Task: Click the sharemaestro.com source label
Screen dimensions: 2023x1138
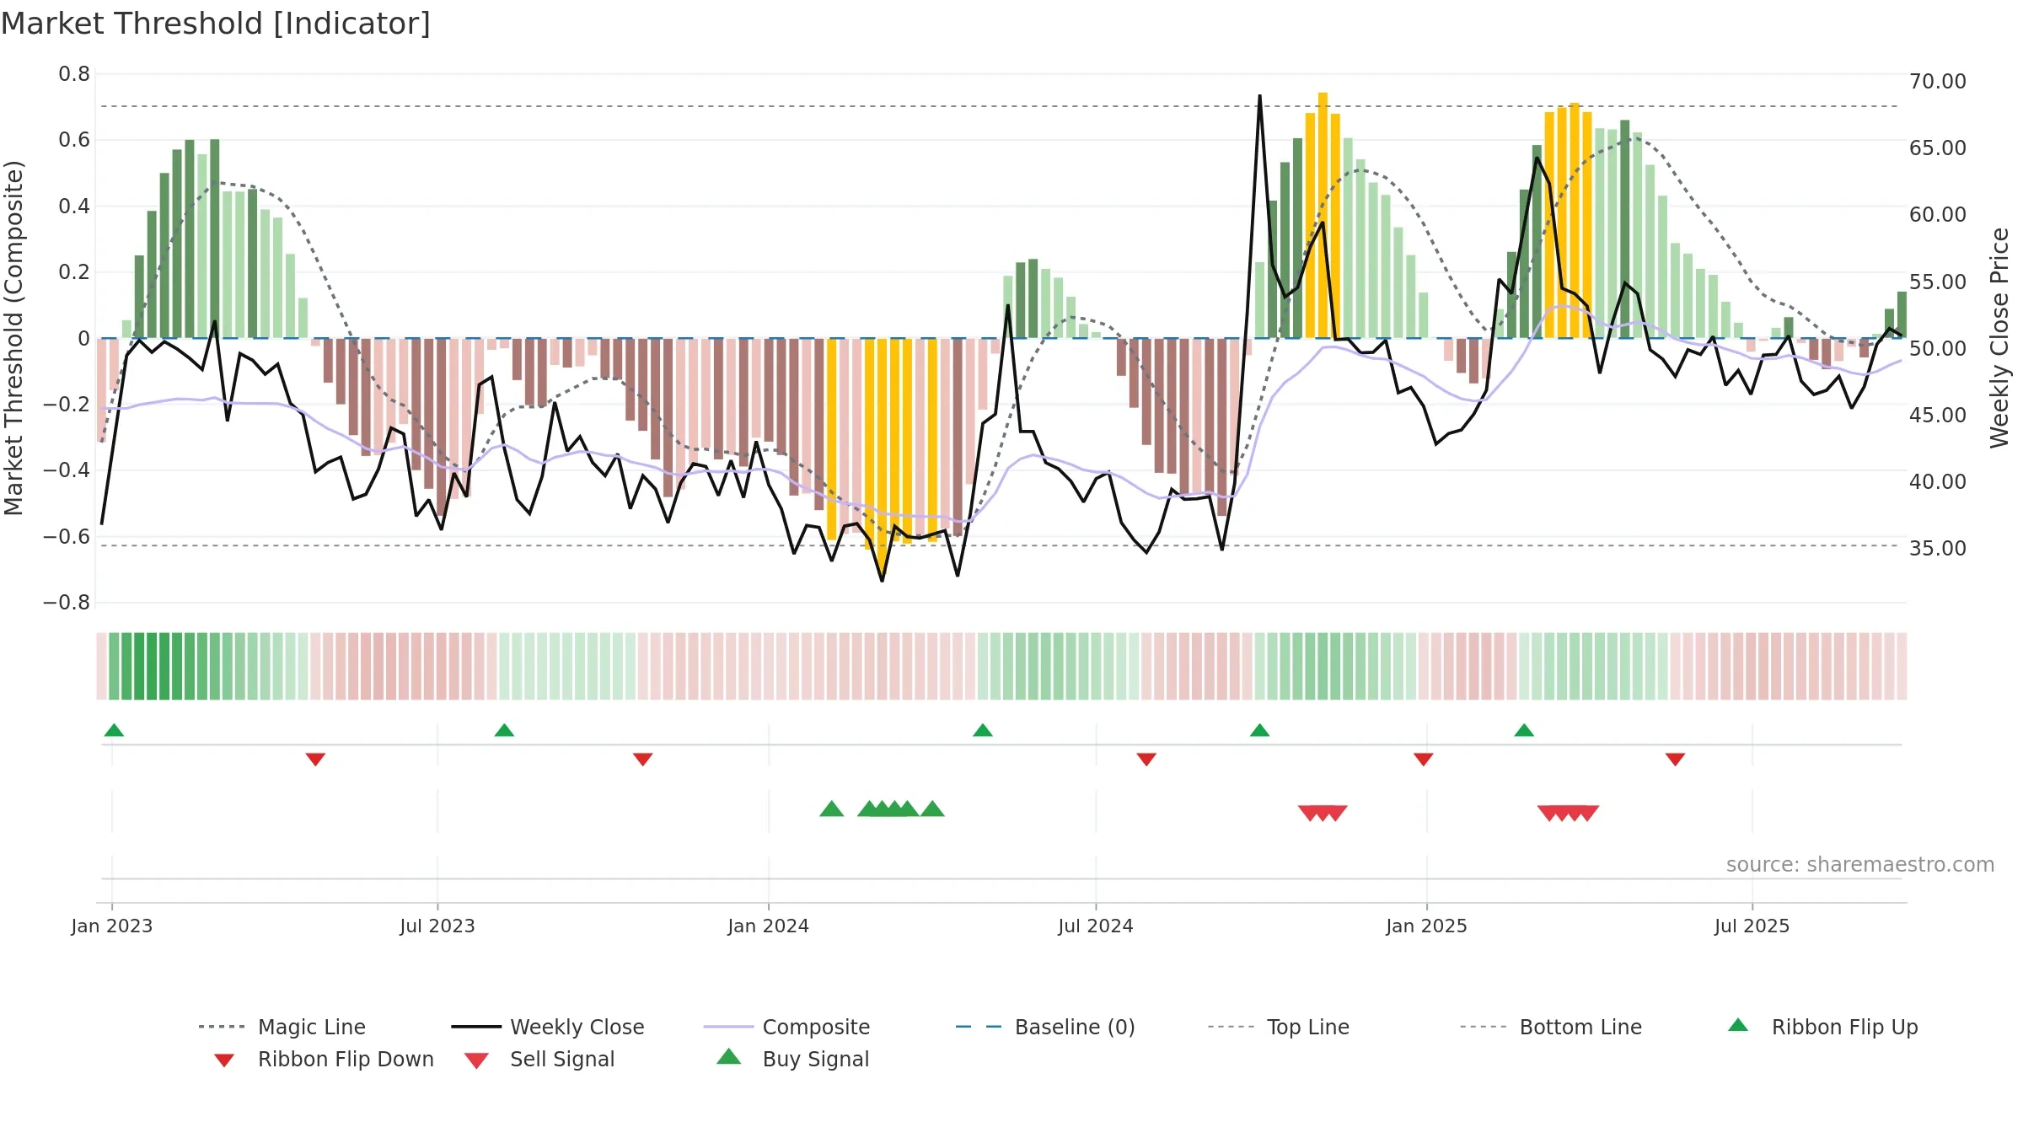Action: (1860, 865)
